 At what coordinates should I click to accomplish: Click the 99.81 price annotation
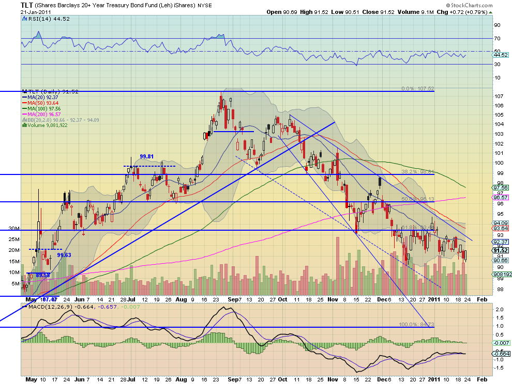pyautogui.click(x=146, y=156)
